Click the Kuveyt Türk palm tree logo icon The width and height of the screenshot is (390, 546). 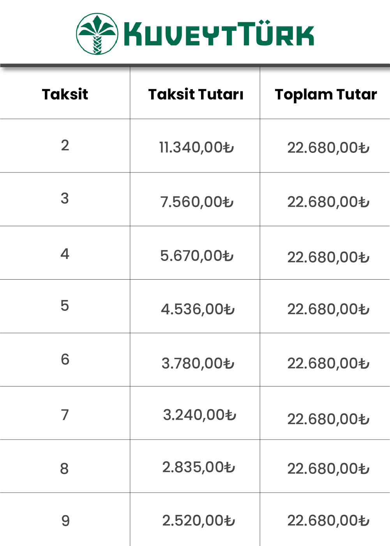[x=97, y=34]
